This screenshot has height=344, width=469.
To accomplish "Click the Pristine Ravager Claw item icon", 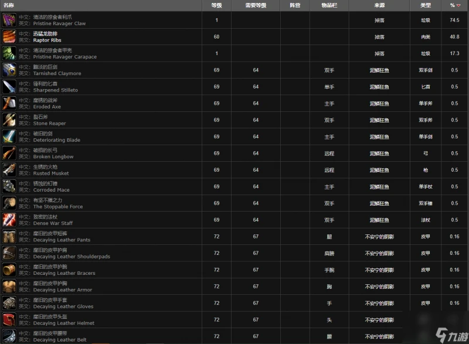I will (9, 21).
